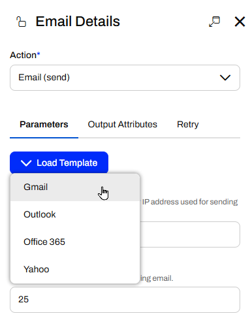Open the Email (send) action combo box
250x320 pixels.
(125, 78)
